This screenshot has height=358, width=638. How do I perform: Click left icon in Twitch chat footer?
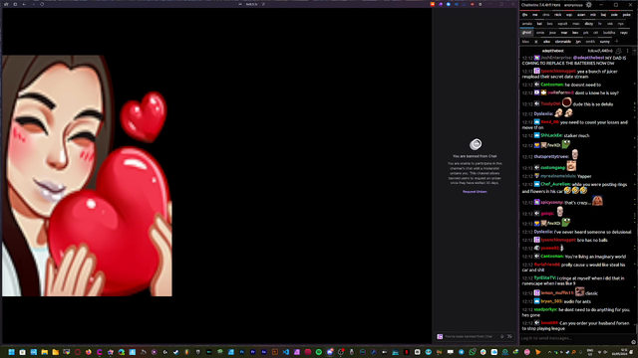[x=502, y=336]
